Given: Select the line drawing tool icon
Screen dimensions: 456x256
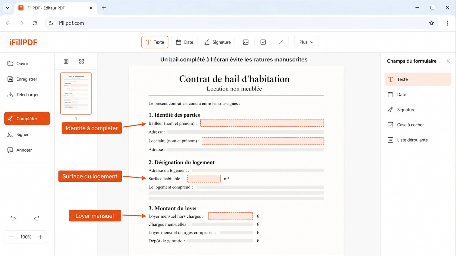Looking at the screenshot, I should [x=281, y=42].
